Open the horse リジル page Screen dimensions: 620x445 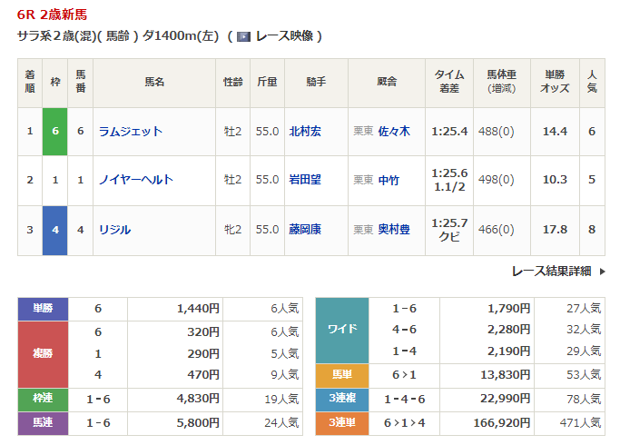pos(115,230)
